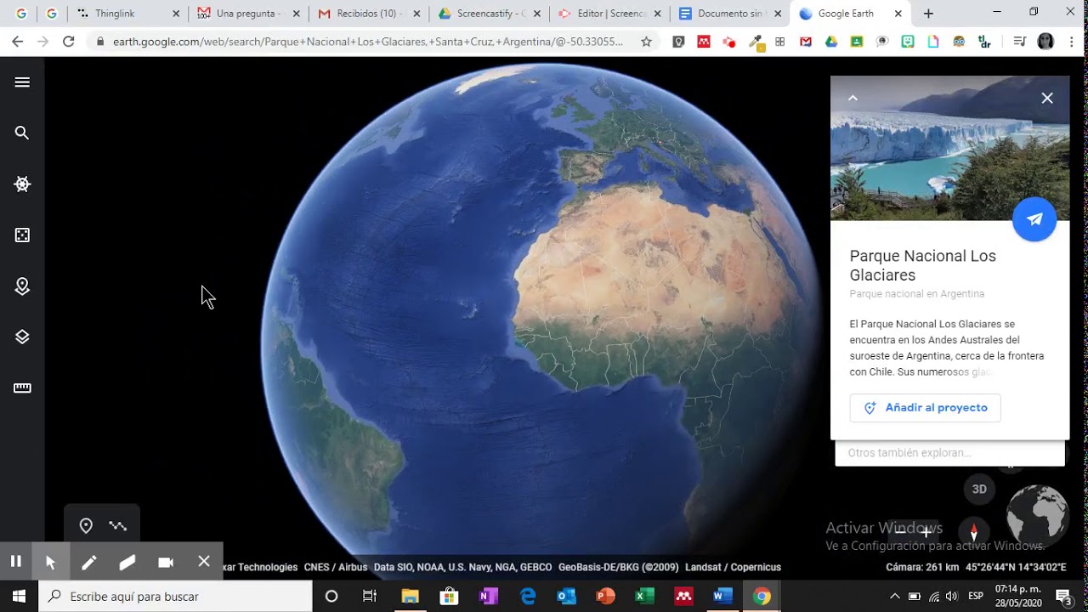
Task: Open Projects pin icon in sidebar
Action: (x=22, y=286)
